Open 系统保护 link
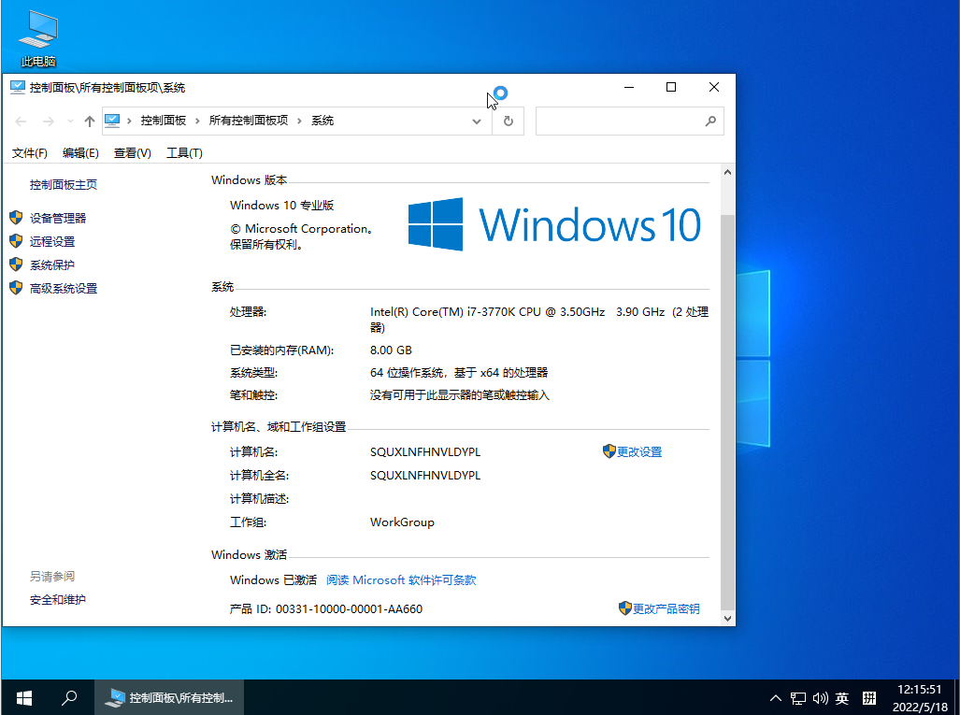The image size is (960, 715). tap(52, 265)
